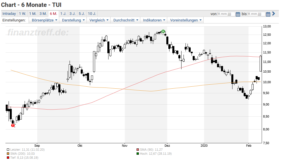Expand the Darstellung dropdown
This screenshot has width=282, height=161.
coord(73,20)
